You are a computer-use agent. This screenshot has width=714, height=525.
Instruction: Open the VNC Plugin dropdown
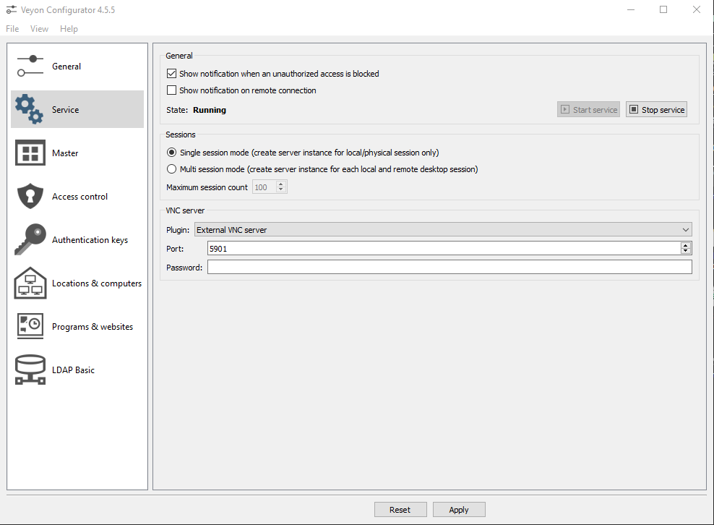[443, 230]
